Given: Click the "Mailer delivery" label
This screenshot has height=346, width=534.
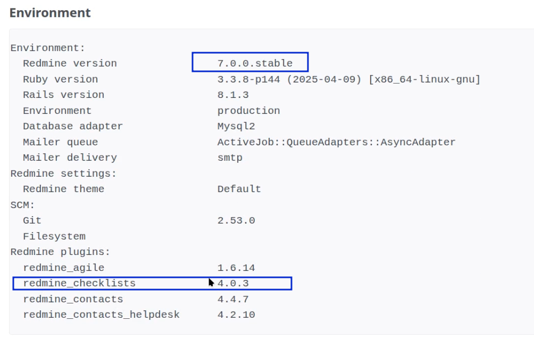Looking at the screenshot, I should pyautogui.click(x=70, y=158).
